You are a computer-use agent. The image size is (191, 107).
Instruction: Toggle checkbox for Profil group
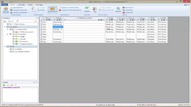pos(8,46)
